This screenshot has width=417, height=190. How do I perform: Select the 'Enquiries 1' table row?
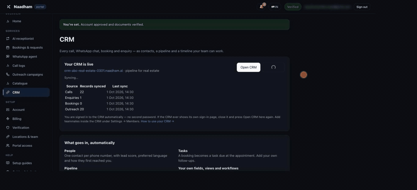click(x=99, y=98)
